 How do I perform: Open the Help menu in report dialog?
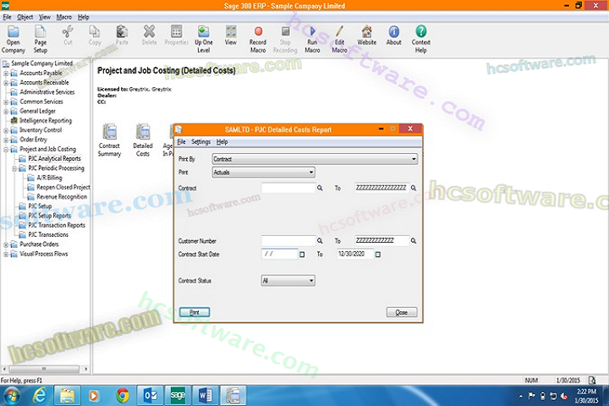pyautogui.click(x=222, y=142)
